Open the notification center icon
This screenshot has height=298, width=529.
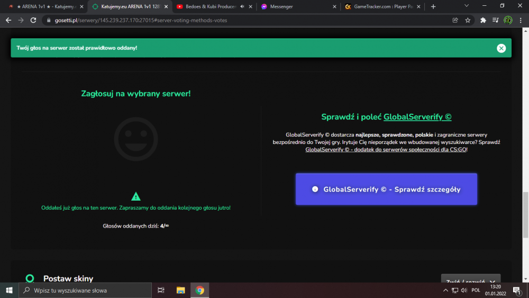pos(517,290)
